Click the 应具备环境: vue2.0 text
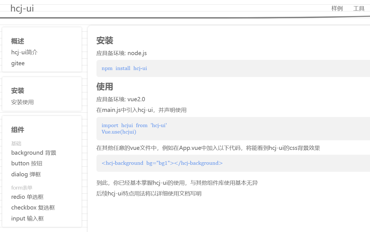The width and height of the screenshot is (370, 232). pyautogui.click(x=121, y=99)
